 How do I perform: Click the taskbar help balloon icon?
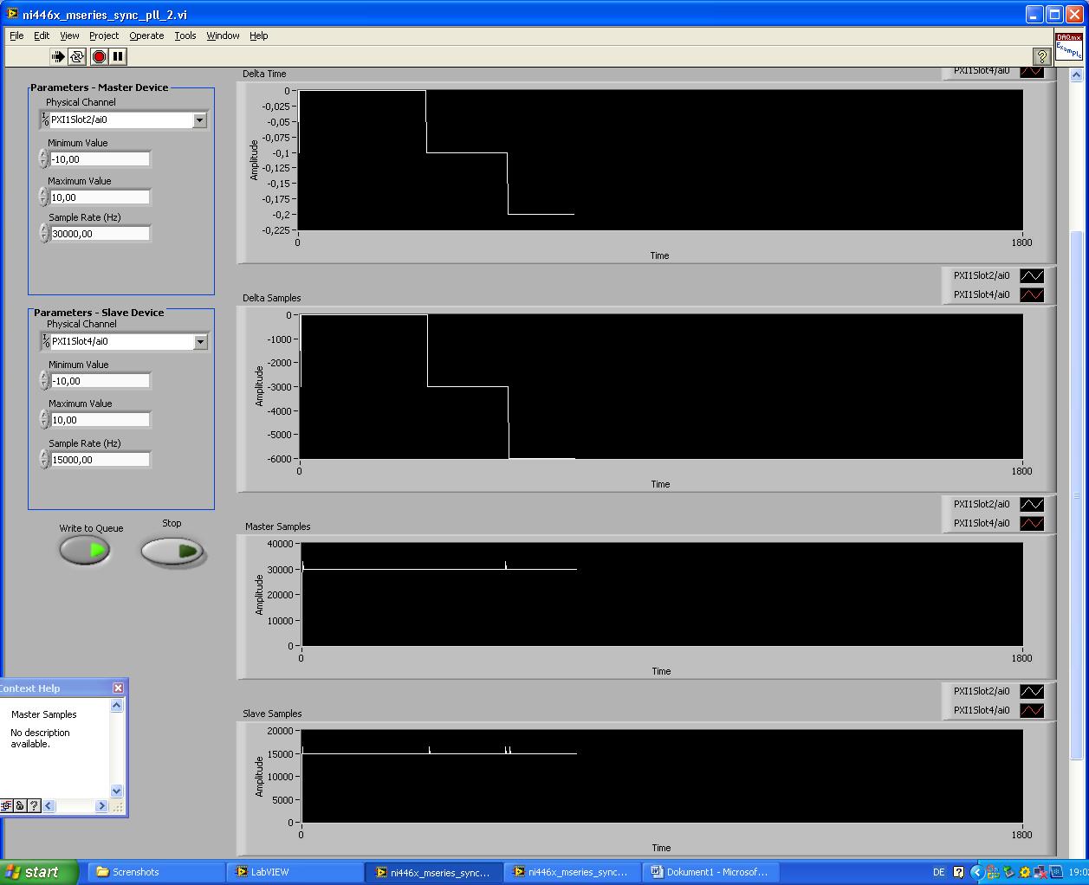coord(959,872)
